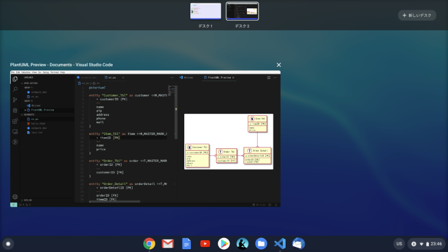Click the デスク 1 name label
The width and height of the screenshot is (448, 252).
[206, 26]
